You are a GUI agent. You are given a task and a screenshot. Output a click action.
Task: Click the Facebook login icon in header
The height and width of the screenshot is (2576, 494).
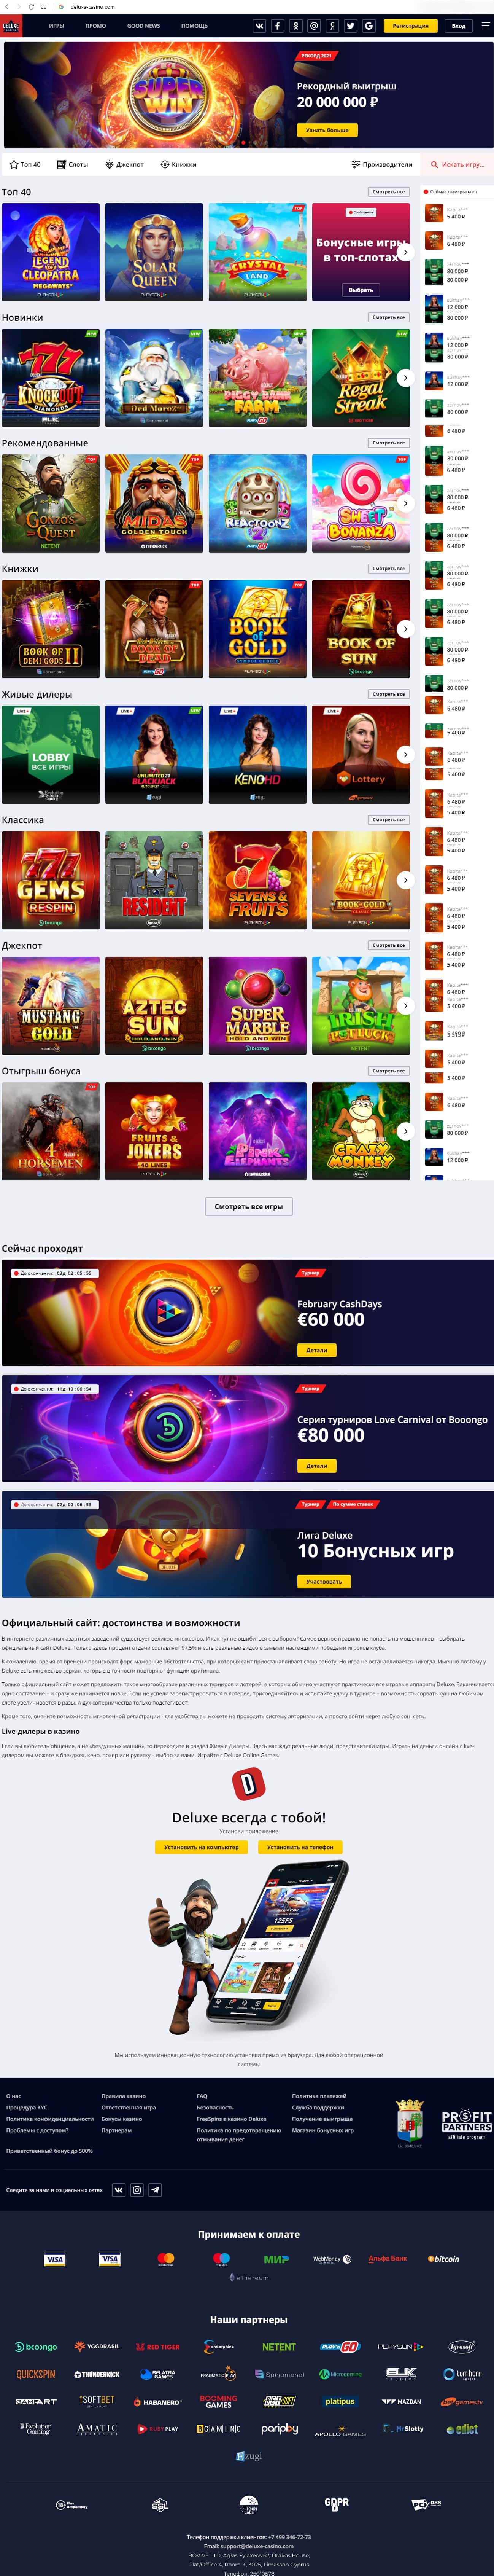click(x=278, y=26)
